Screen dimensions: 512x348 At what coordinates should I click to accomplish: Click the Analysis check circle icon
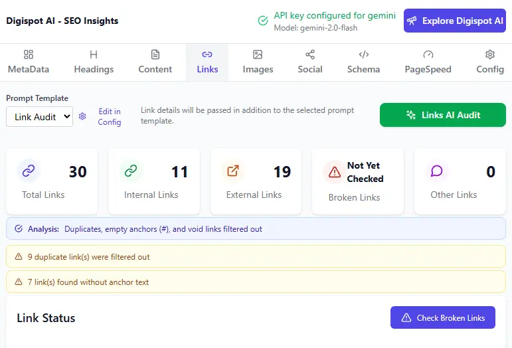(19, 228)
